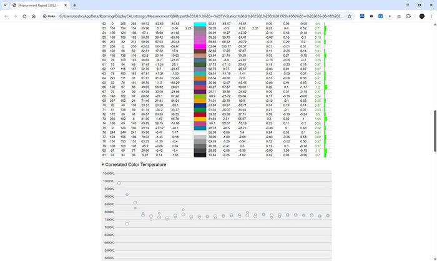This screenshot has height=261, width=437.
Task: Click the cyan color swatch in row 52
Action: coord(200,24)
